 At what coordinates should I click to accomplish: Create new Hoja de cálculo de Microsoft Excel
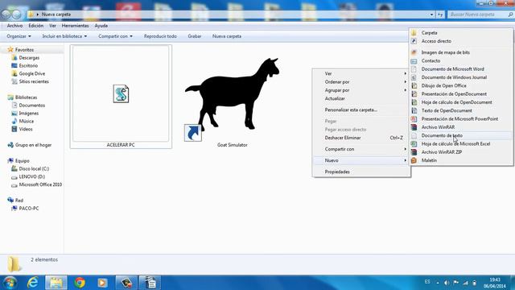click(x=461, y=143)
